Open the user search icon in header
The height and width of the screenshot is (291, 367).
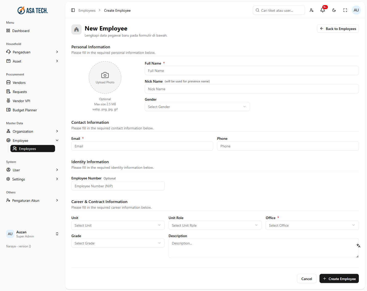tap(311, 10)
